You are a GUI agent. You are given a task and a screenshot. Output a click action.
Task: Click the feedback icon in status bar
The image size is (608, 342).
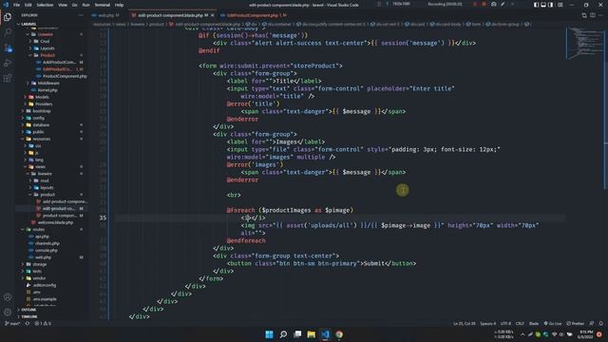pos(592,323)
